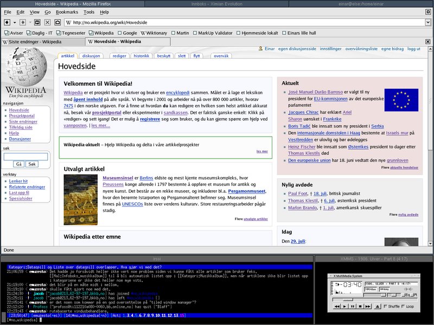
Task: Switch to Siste endringer - Wikipedia tab
Action: tap(43, 42)
